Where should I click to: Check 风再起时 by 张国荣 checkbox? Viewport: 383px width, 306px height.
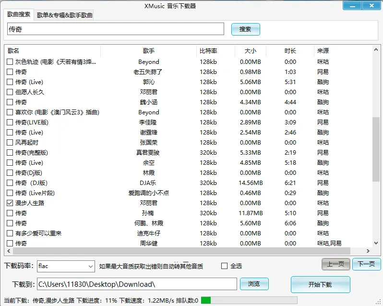tap(10, 143)
